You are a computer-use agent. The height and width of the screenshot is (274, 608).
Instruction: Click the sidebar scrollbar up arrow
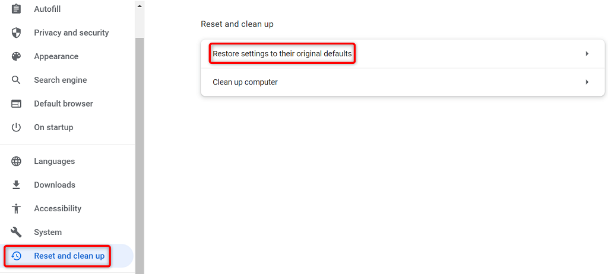click(139, 6)
